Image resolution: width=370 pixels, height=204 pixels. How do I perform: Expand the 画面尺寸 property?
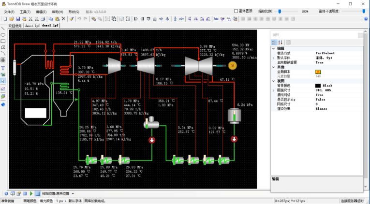tap(274, 90)
